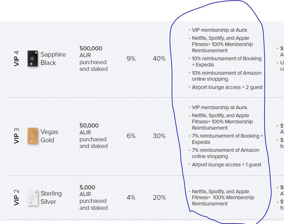Click the Vegas Gold card name

(49, 136)
